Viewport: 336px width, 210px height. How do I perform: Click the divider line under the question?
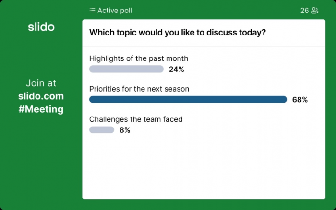click(x=204, y=47)
